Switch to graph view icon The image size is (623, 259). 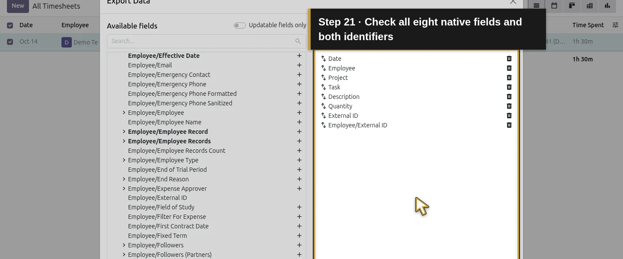point(607,6)
